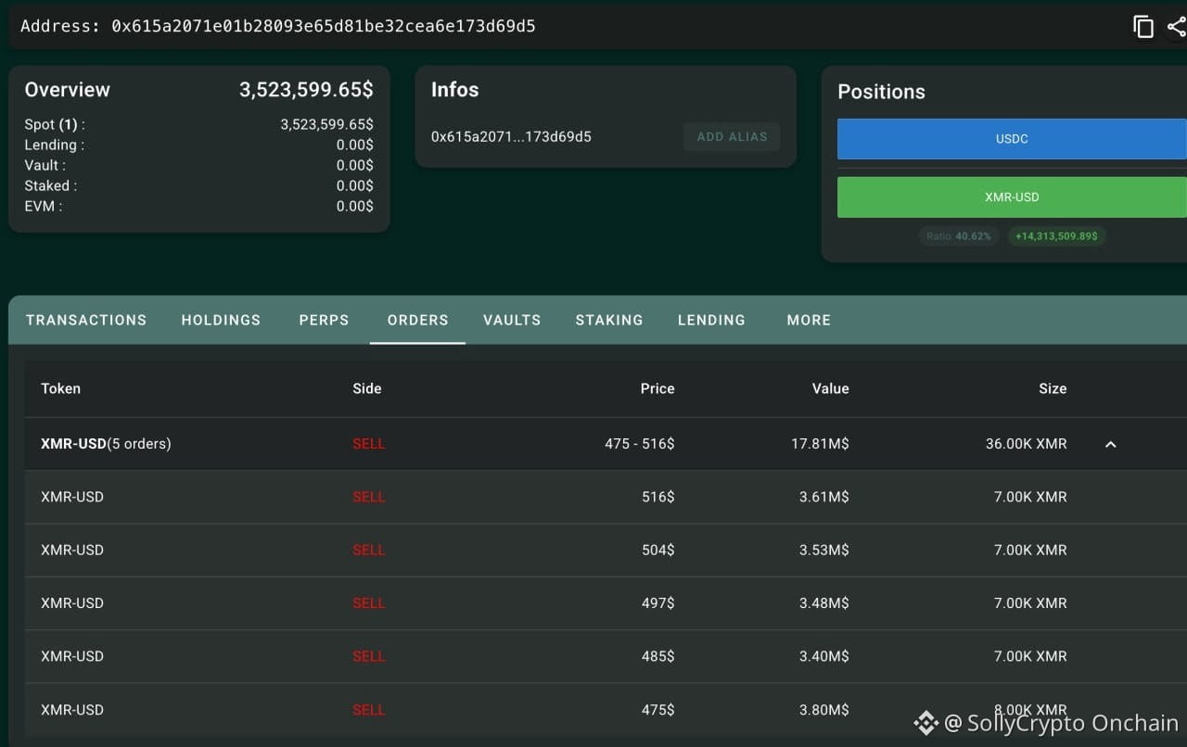Open the More tab
This screenshot has width=1187, height=747.
809,320
